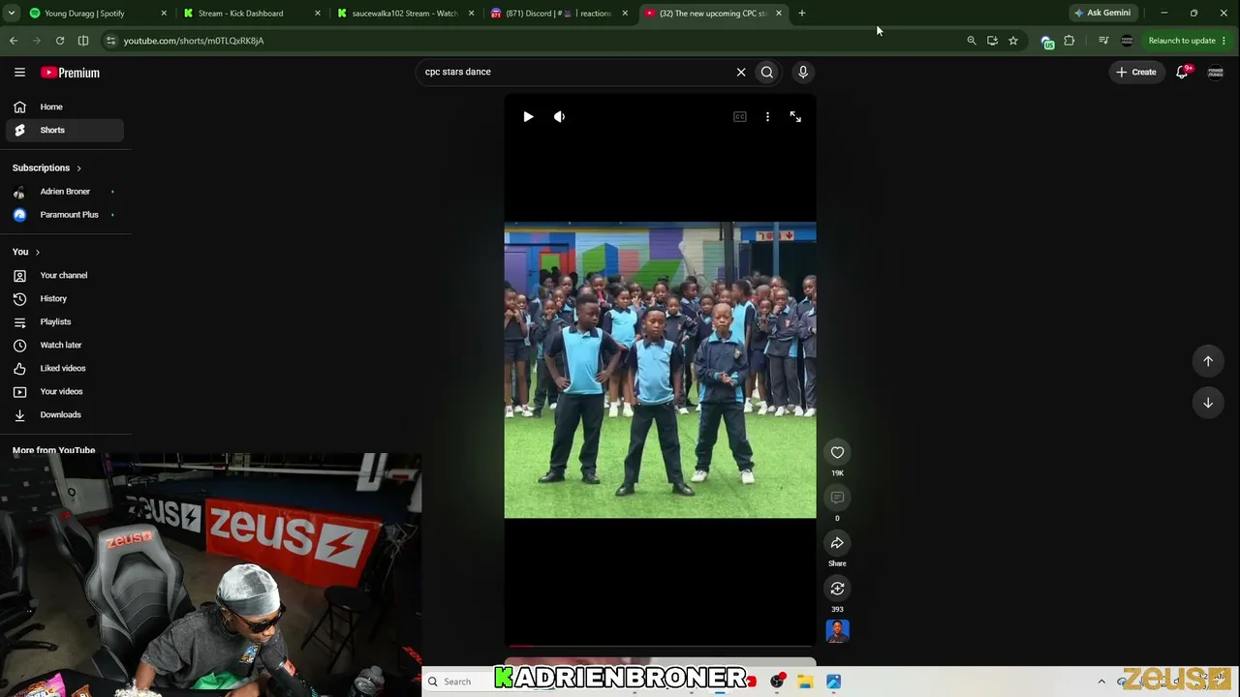Open Shorts in the sidebar
Image resolution: width=1240 pixels, height=697 pixels.
(64, 130)
